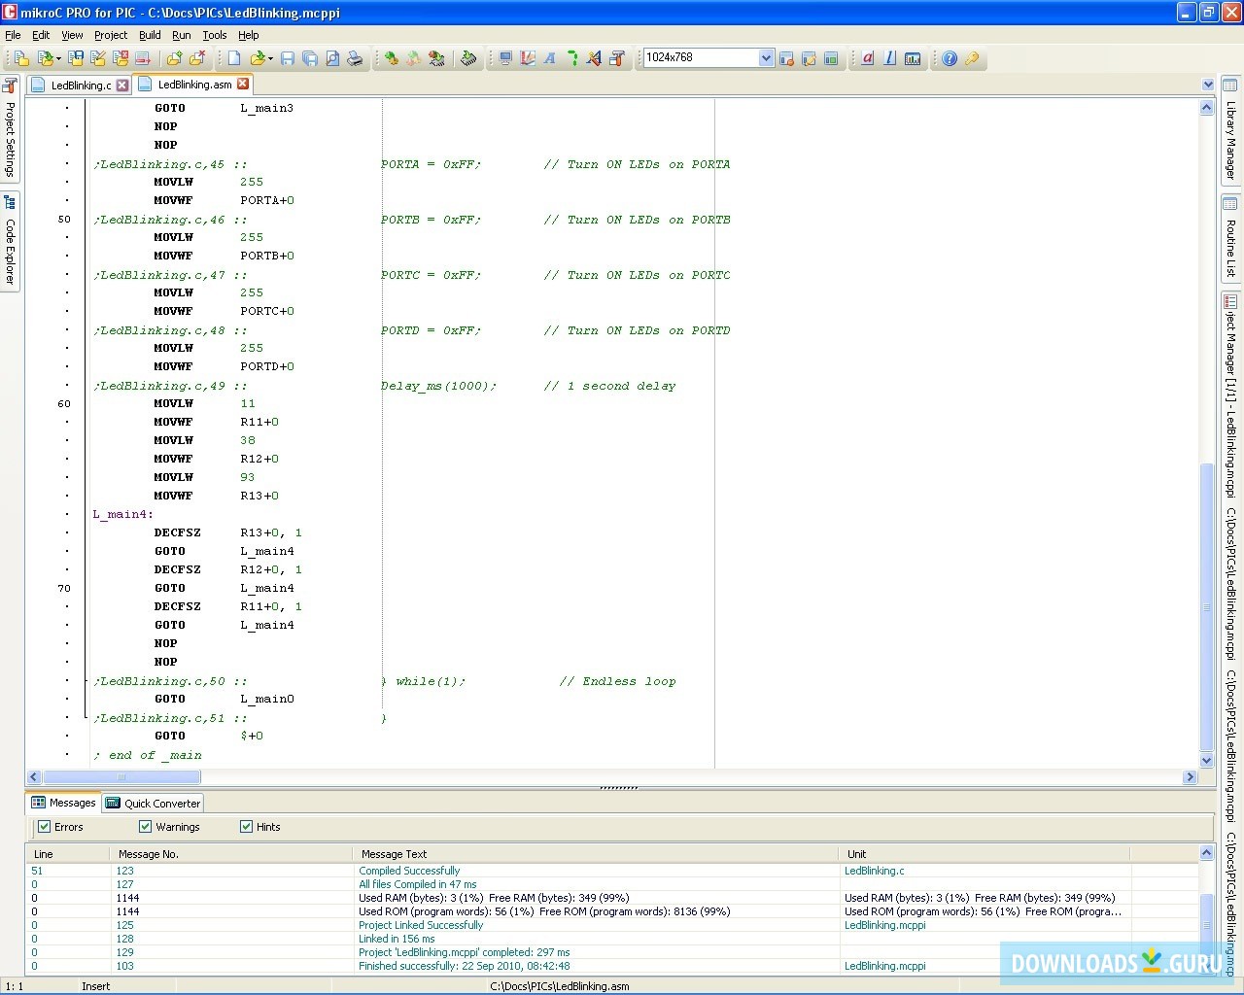The image size is (1244, 995).
Task: Click the green chip program icon
Action: pyautogui.click(x=468, y=58)
